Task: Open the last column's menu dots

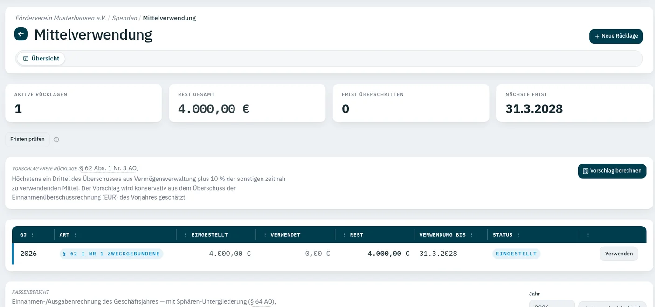Action: point(587,235)
